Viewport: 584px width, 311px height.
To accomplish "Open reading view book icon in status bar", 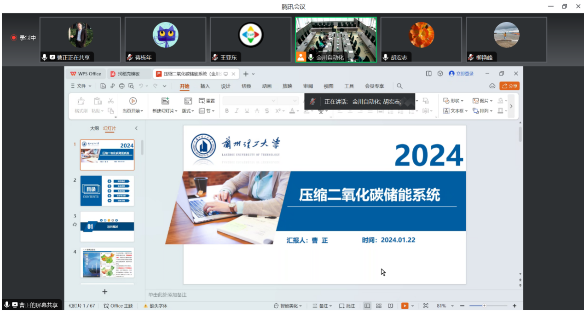I will pos(390,306).
